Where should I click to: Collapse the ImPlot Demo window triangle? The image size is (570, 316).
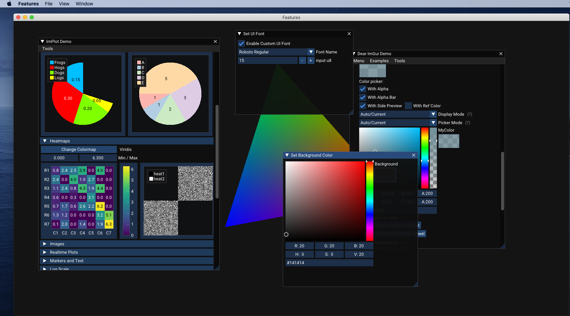(43, 41)
